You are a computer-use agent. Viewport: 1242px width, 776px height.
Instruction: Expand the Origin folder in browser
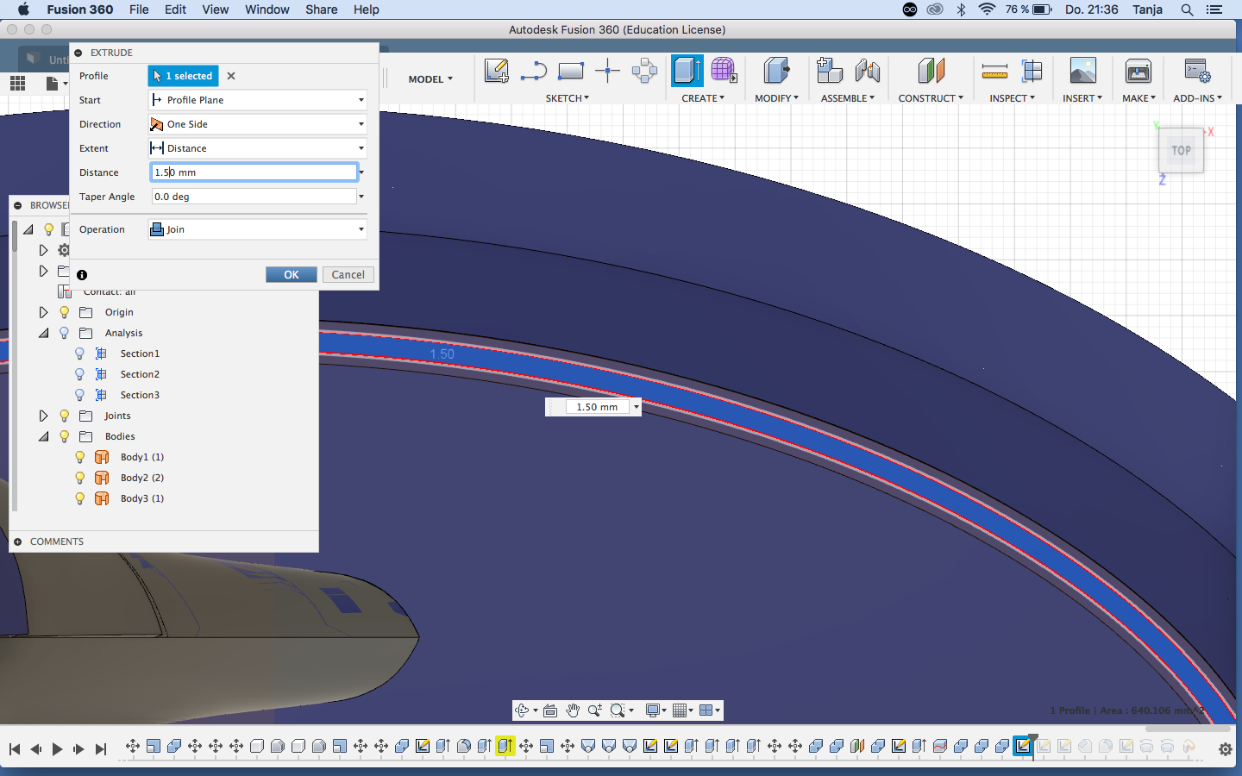point(43,312)
